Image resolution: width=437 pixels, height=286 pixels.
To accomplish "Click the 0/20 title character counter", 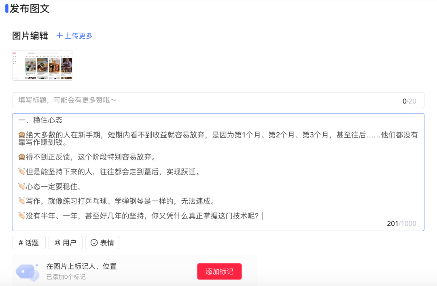I will pos(409,101).
